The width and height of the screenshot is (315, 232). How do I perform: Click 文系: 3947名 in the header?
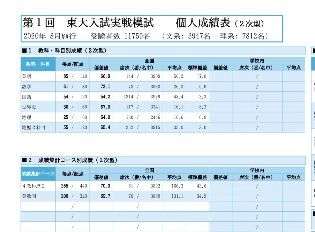pos(188,36)
